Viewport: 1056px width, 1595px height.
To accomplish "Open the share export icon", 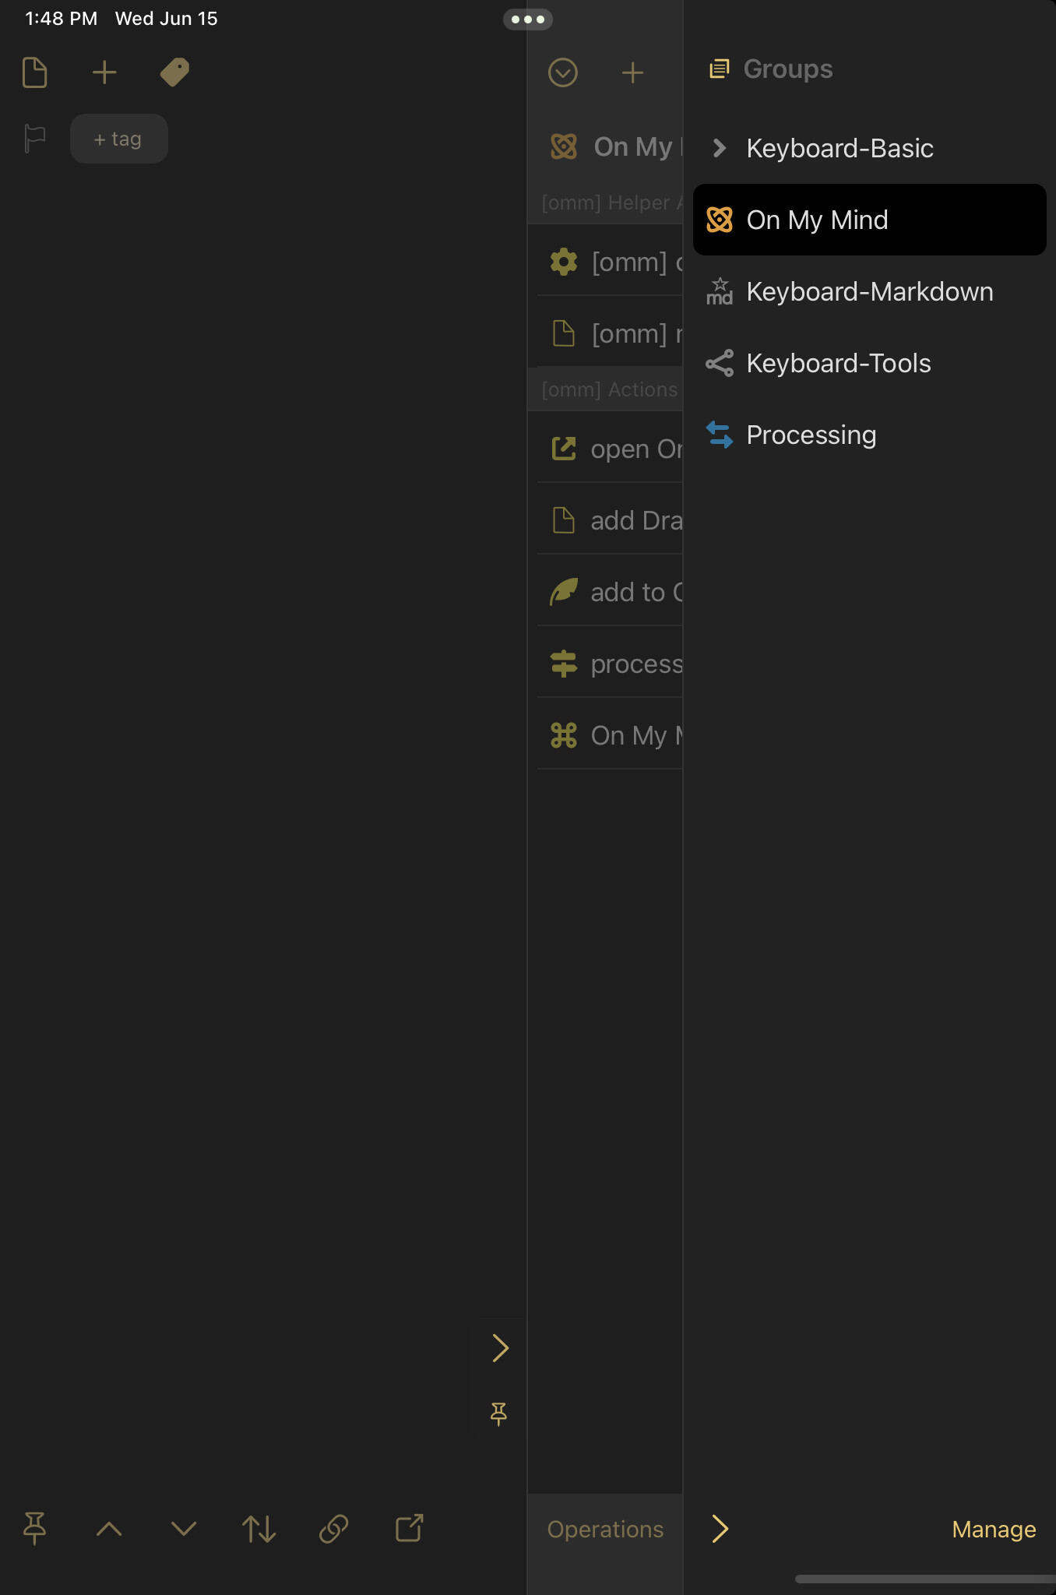I will click(x=409, y=1528).
